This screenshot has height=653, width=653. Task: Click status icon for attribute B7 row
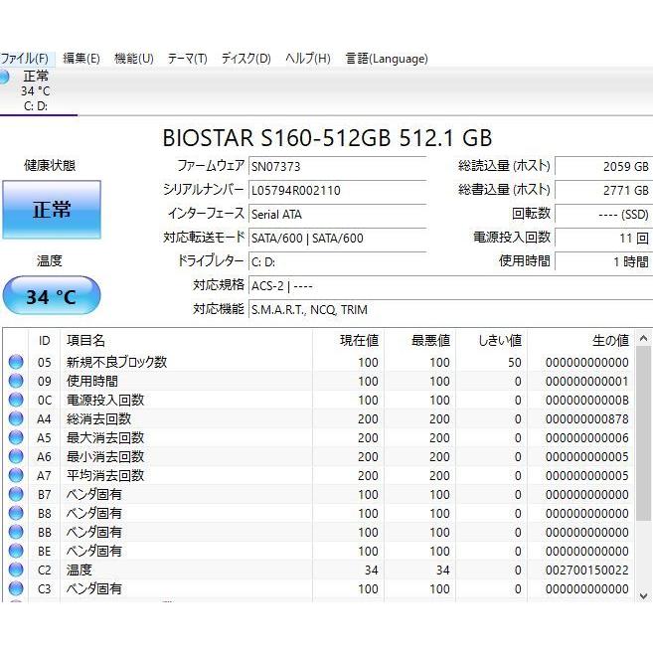16,494
